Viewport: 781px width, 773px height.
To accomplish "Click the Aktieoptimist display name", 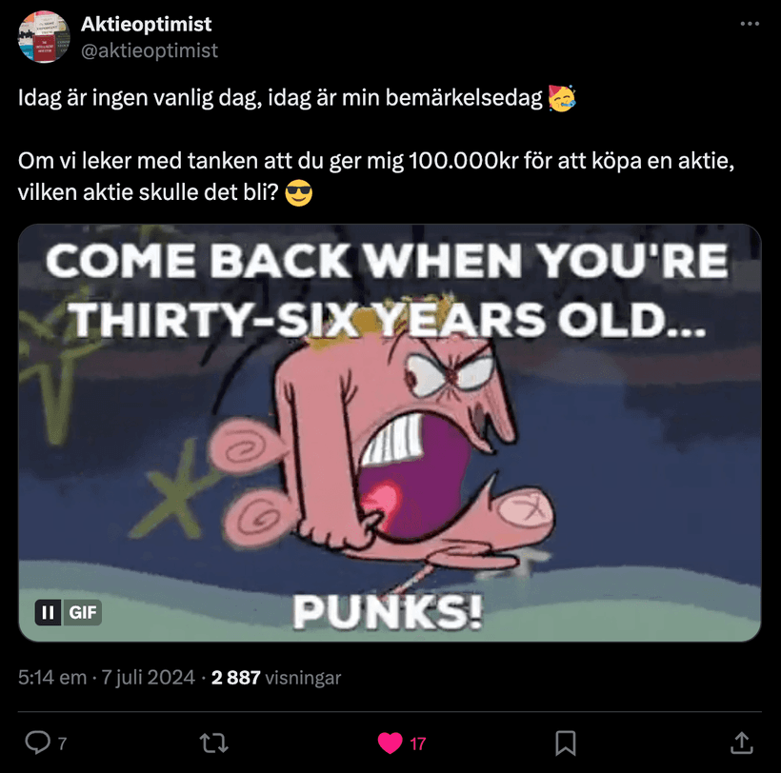I will click(x=146, y=24).
